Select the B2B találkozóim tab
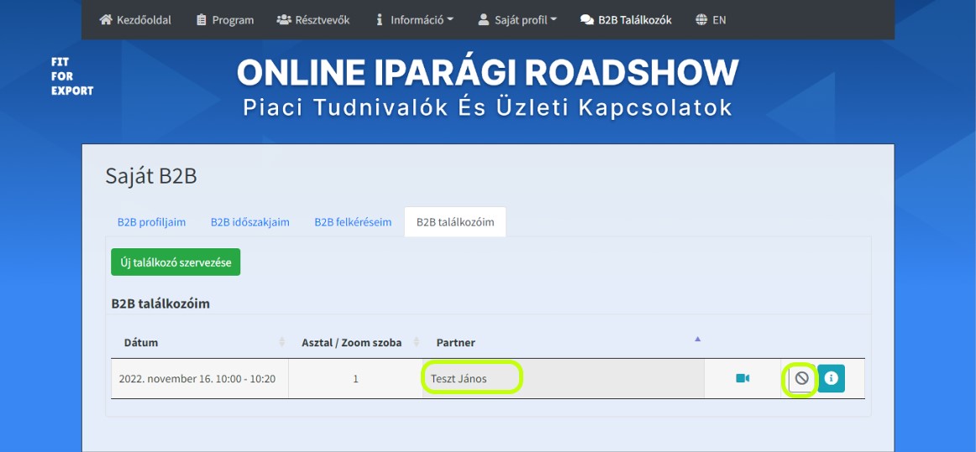Image resolution: width=976 pixels, height=452 pixels. tap(455, 222)
